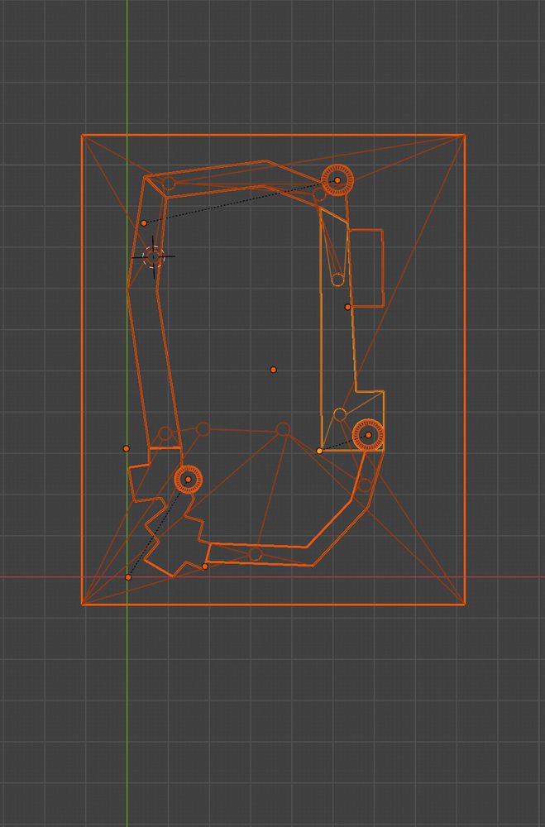Screen dimensions: 545x827
Task: Click the 3D cursor crosshair with dashed circle
Action: [x=153, y=257]
